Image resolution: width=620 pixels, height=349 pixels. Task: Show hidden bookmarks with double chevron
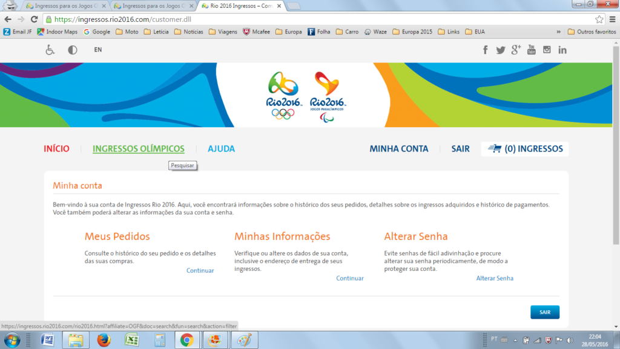click(x=559, y=32)
